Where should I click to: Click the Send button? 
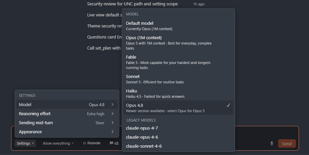(x=287, y=144)
